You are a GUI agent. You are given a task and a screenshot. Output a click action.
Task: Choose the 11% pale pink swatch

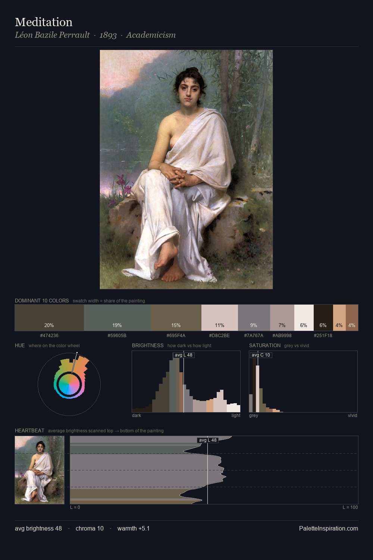pyautogui.click(x=220, y=318)
